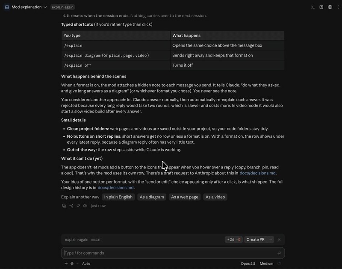Open the terminal panel icon
The image size is (342, 269).
(x=313, y=7)
